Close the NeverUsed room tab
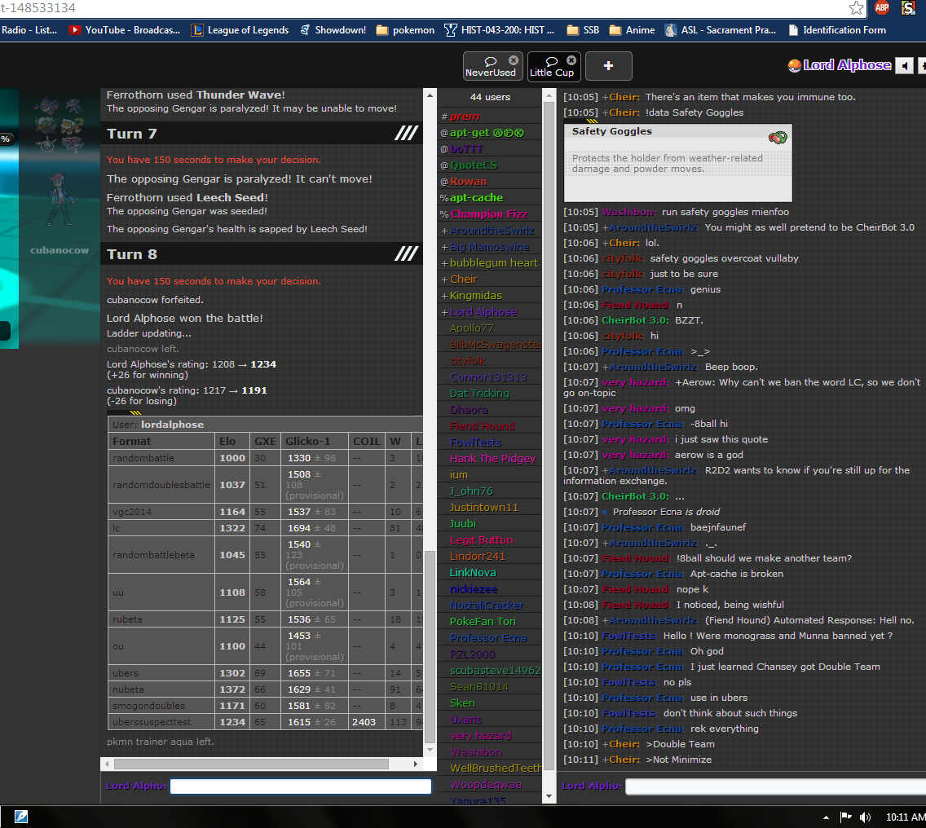Screen dimensions: 926x828 click(x=514, y=60)
